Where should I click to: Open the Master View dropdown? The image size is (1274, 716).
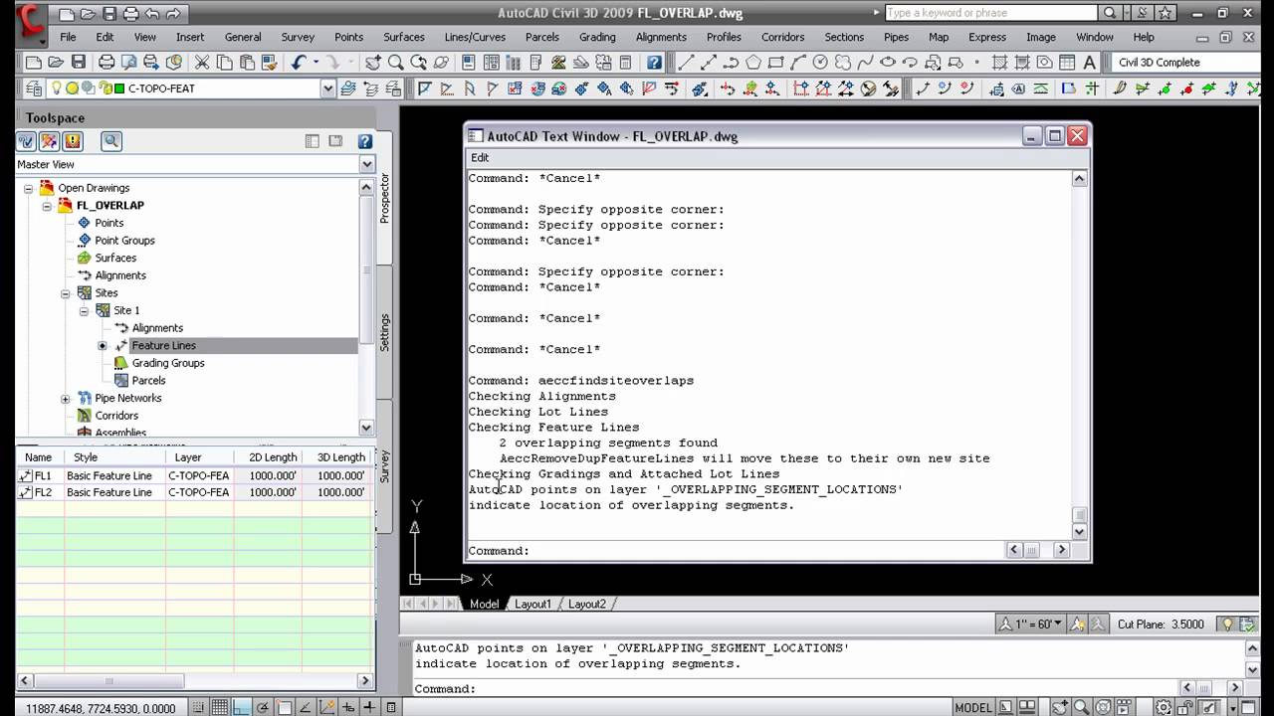[x=366, y=164]
